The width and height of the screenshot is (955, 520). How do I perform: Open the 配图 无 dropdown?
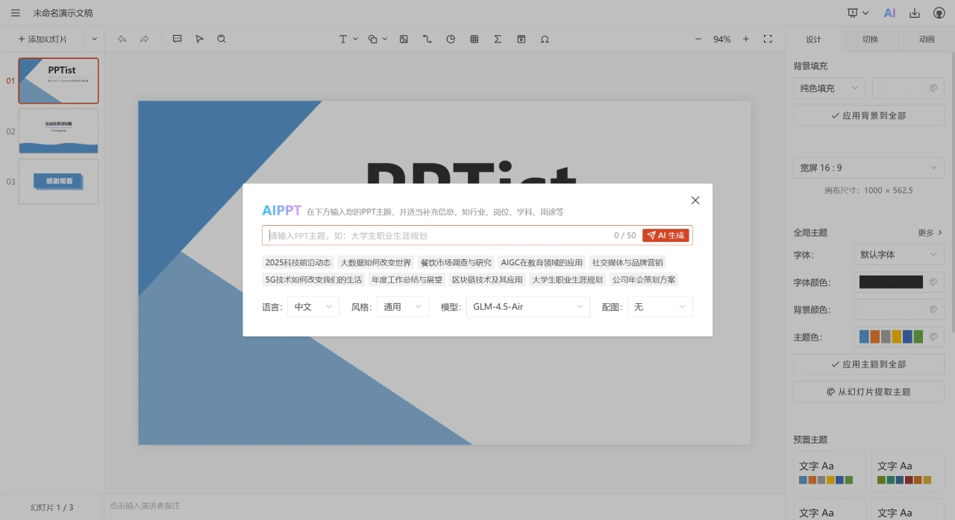[x=660, y=307]
